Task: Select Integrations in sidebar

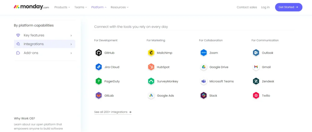Action: (x=44, y=44)
